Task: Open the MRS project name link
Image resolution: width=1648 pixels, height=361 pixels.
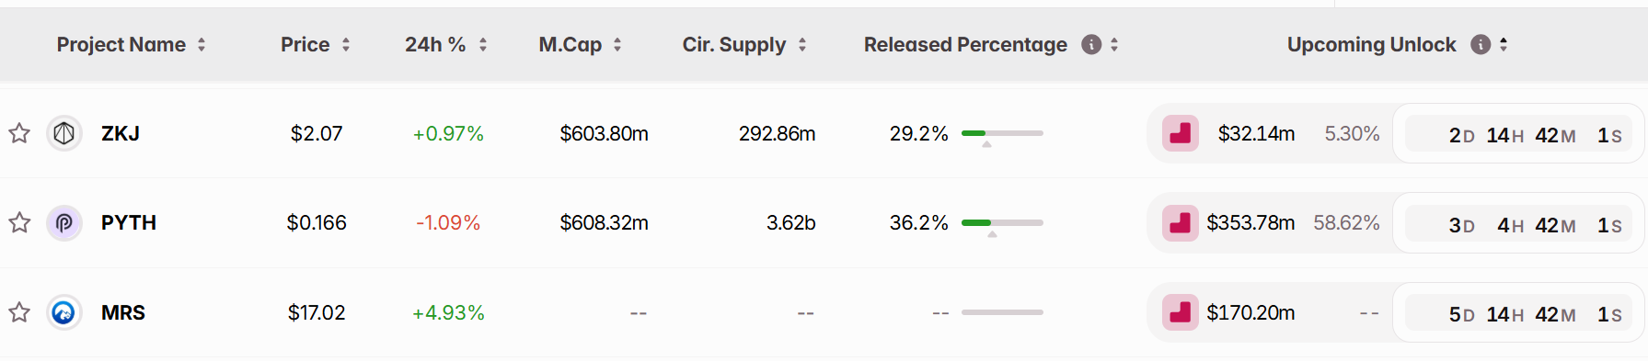Action: pos(123,313)
